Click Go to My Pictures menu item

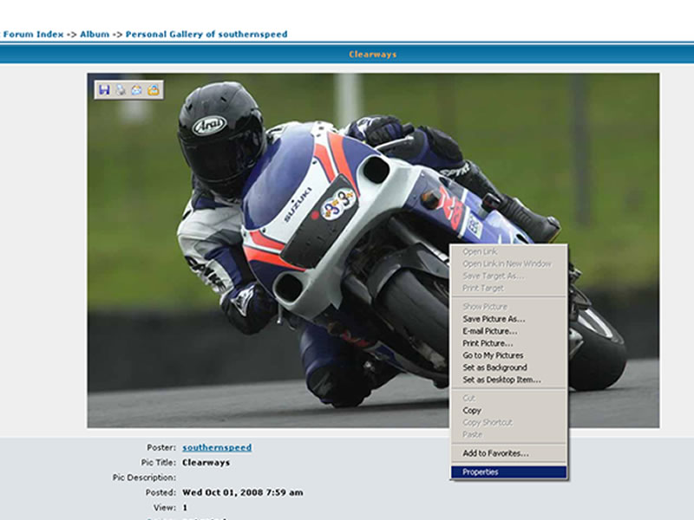[x=493, y=355]
